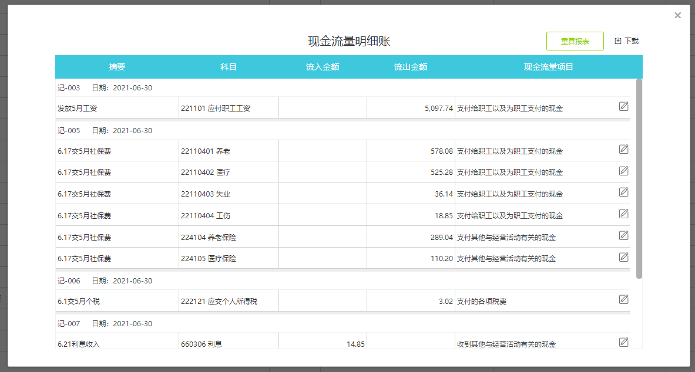Edit the 224104 养老保险 row
The height and width of the screenshot is (372, 695).
[x=624, y=235]
